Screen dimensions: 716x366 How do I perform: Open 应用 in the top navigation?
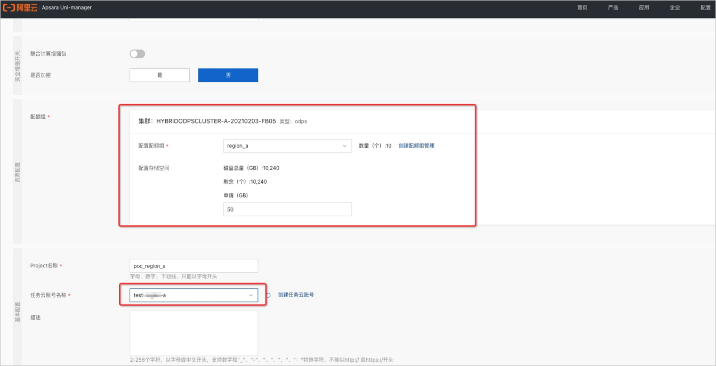(x=644, y=7)
